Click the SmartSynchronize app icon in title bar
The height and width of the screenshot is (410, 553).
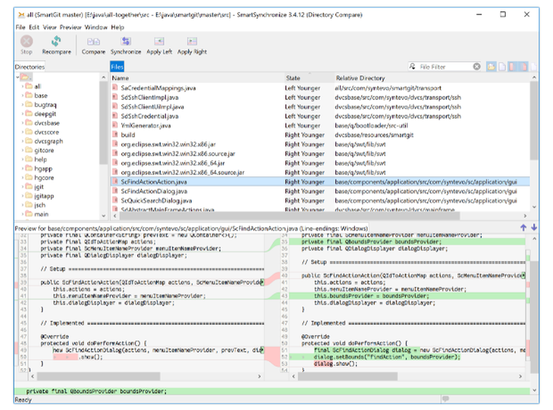[x=22, y=14]
